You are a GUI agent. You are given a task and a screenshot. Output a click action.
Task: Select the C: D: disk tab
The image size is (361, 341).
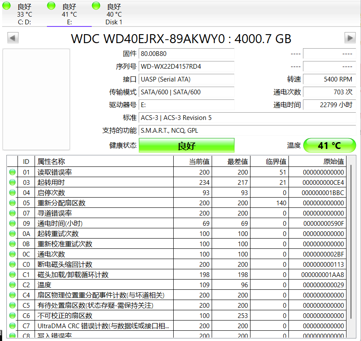(x=24, y=14)
